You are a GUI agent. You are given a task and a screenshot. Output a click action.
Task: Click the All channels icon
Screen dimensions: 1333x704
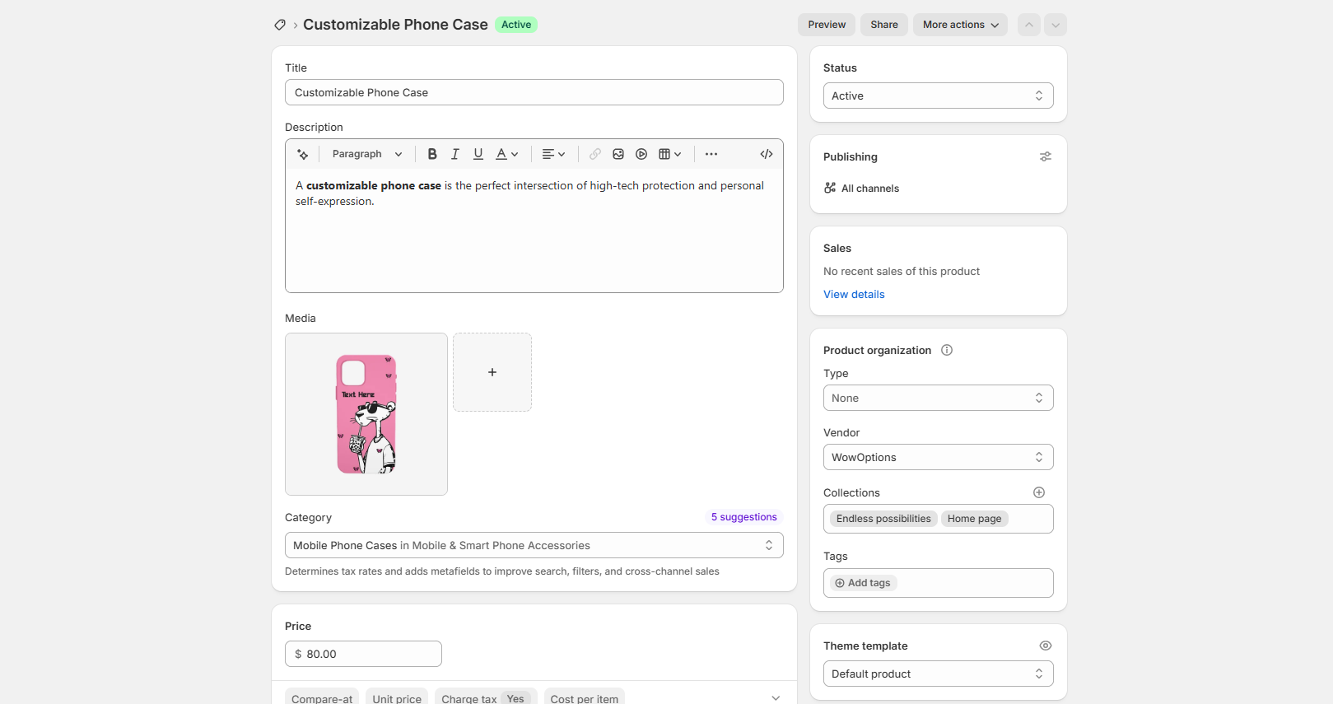pyautogui.click(x=830, y=188)
